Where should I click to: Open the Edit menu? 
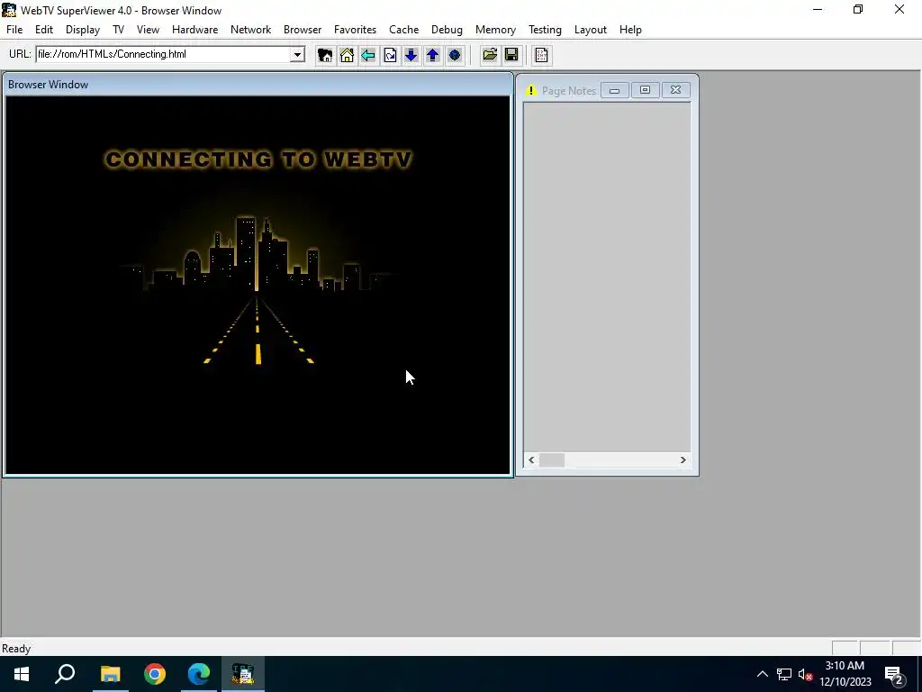(x=44, y=30)
